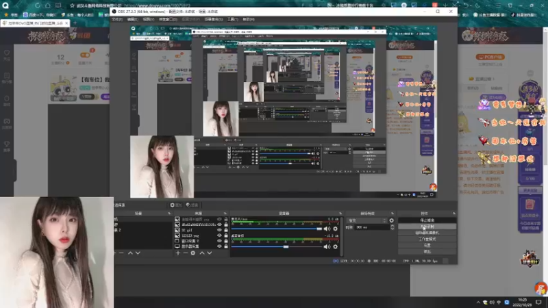Screen dimensions: 548x308
Task: Click the taskbar clock showing 16:25
Action: [522, 302]
